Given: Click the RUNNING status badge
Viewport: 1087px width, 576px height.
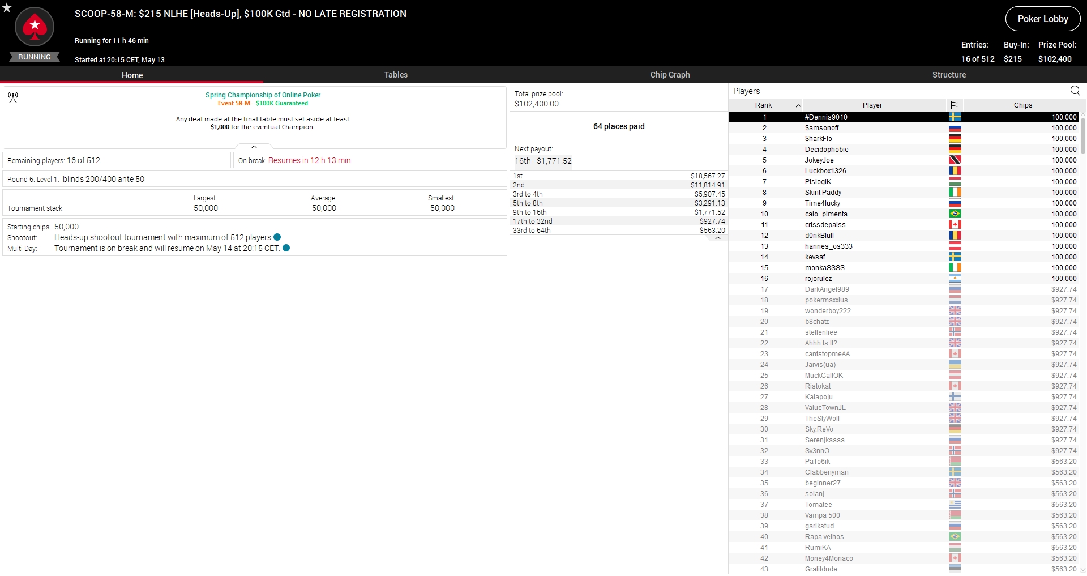Looking at the screenshot, I should (x=35, y=57).
